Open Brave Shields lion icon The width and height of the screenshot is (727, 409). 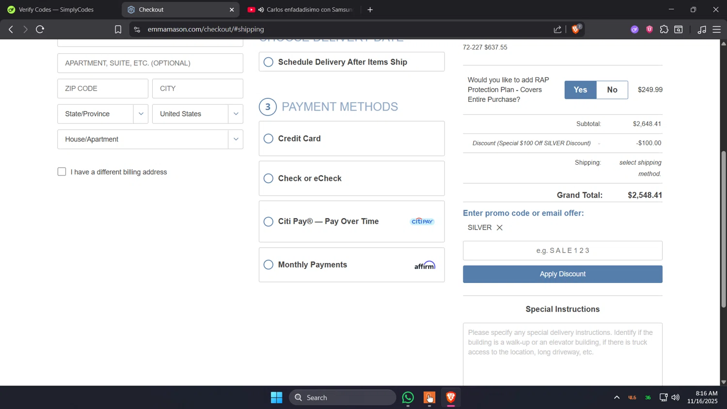coord(576,29)
